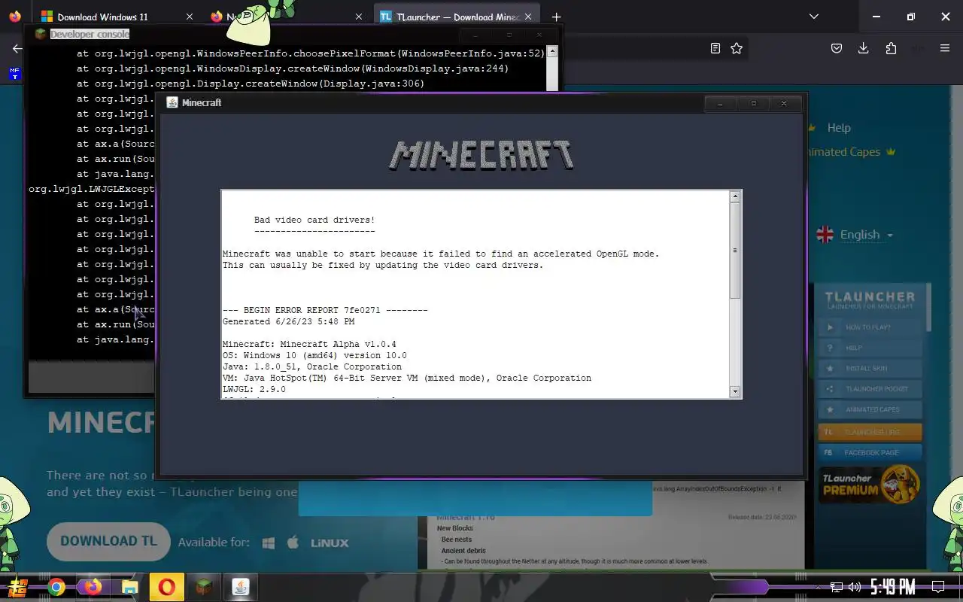Click the LINUX platform label
The width and height of the screenshot is (963, 602).
(x=330, y=543)
